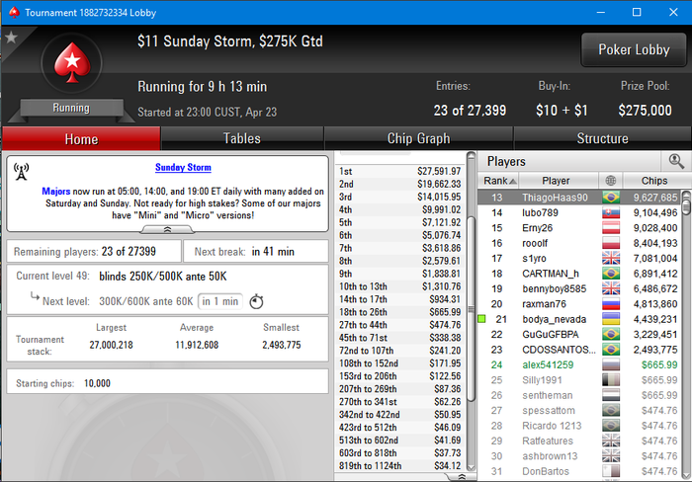Select eliminated player spessattom
The height and width of the screenshot is (482, 692).
click(x=580, y=411)
